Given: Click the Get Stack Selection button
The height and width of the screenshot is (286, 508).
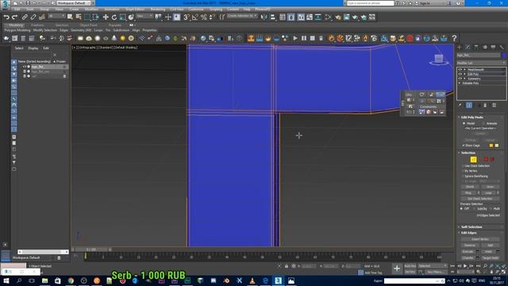Looking at the screenshot, I should [480, 199].
